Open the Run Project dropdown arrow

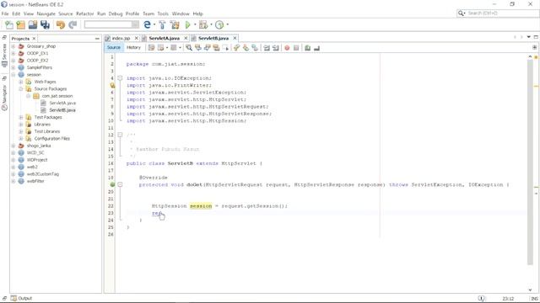click(195, 24)
